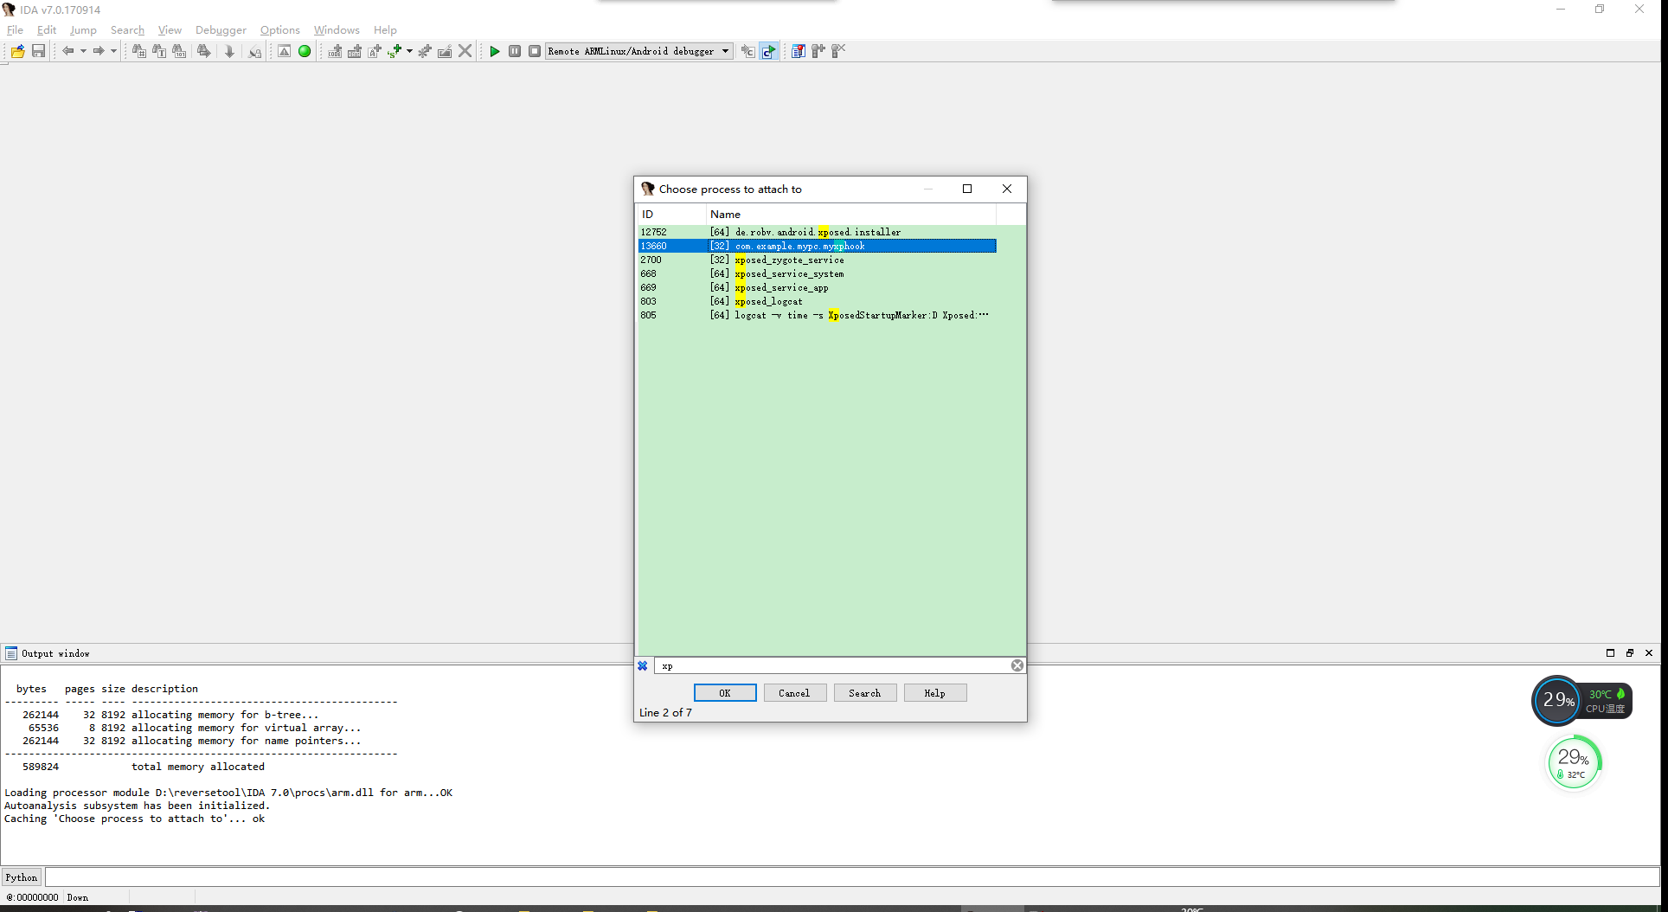The image size is (1668, 912).
Task: Open the Search menu
Action: click(127, 29)
